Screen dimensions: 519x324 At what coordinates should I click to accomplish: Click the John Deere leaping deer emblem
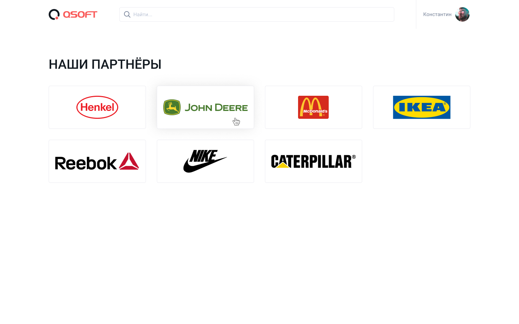172,107
